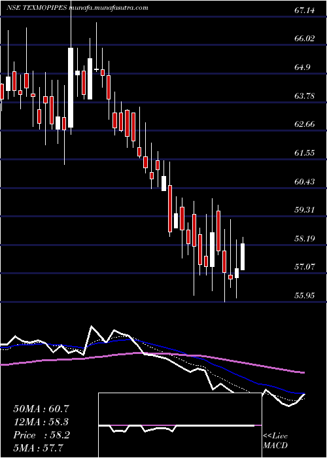This screenshot has height=458, width=327.
Task: Click the 58.19 price axis label
Action: coord(305,239)
